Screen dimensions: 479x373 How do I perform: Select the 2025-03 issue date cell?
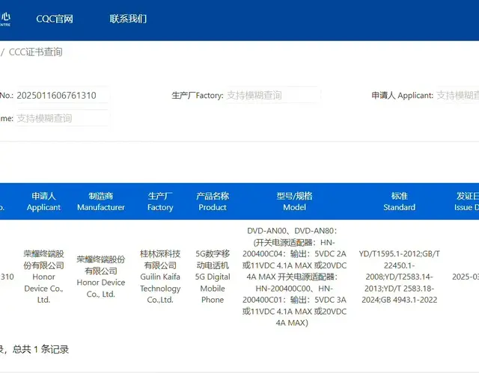click(x=466, y=277)
